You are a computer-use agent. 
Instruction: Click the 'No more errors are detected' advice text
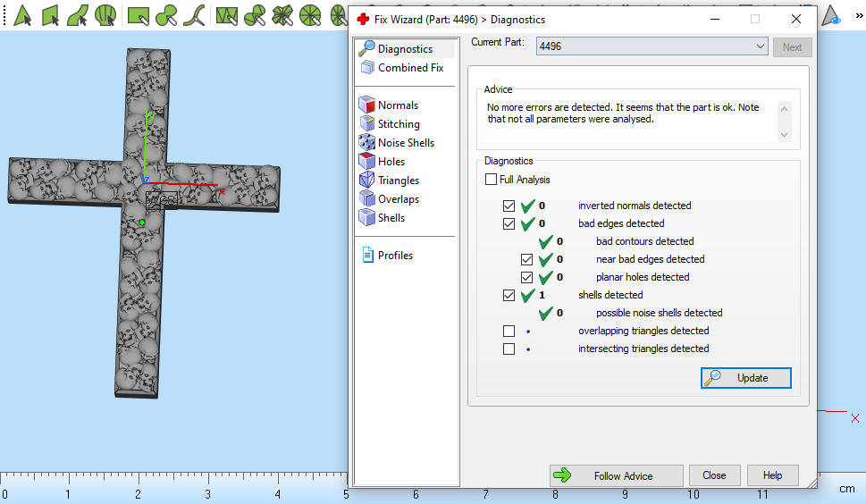(x=623, y=113)
